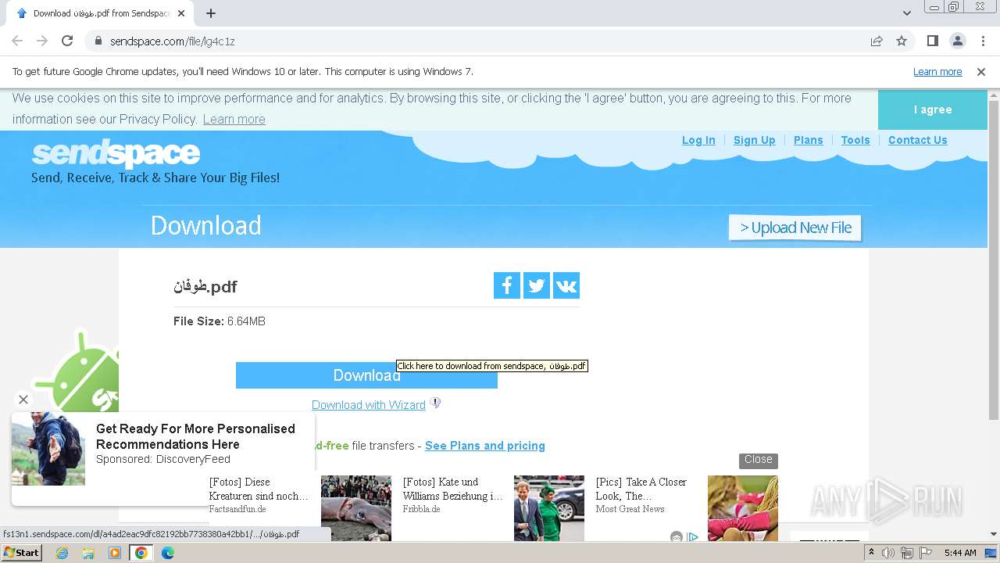Go forward in browser history
The width and height of the screenshot is (1000, 563).
click(x=42, y=41)
